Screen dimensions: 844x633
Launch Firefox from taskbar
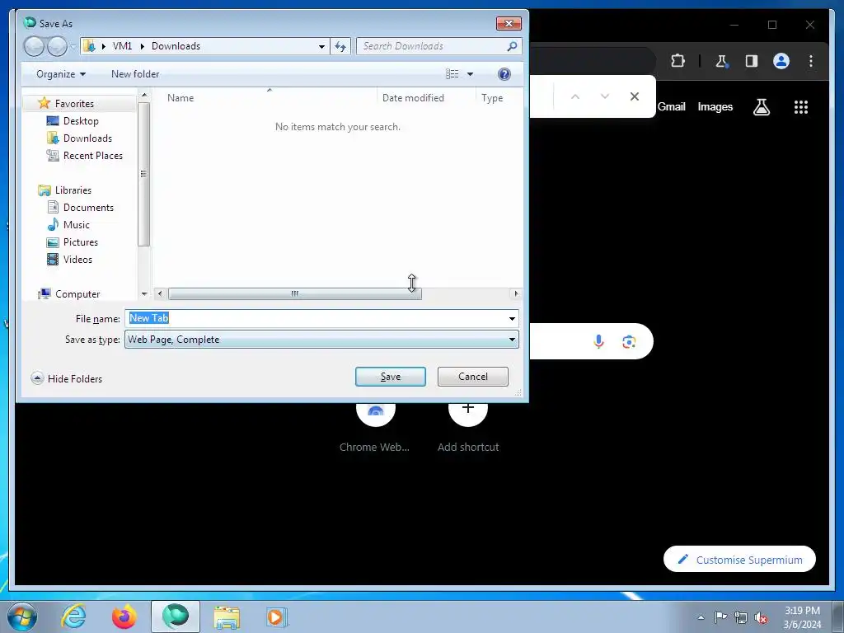coord(124,617)
